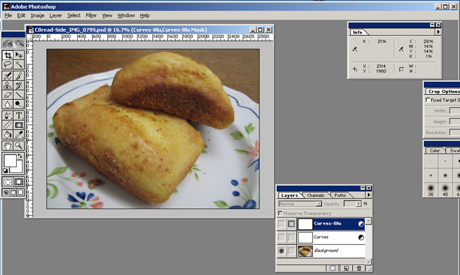Show the Curves-Blu layer visibility box
The height and width of the screenshot is (275, 460).
pos(282,224)
